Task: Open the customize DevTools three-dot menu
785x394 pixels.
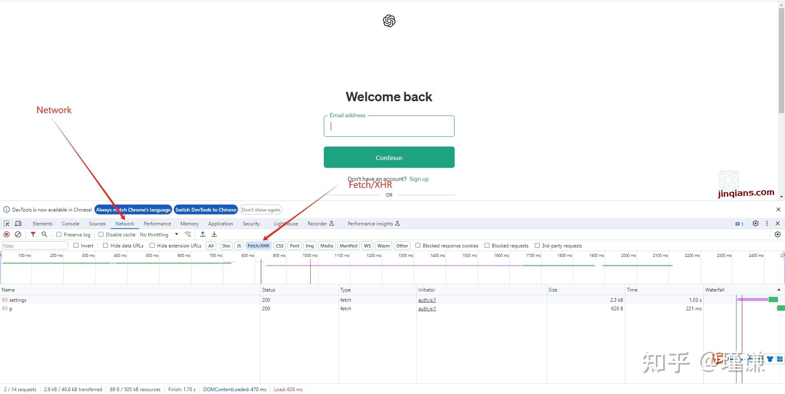Action: click(767, 223)
